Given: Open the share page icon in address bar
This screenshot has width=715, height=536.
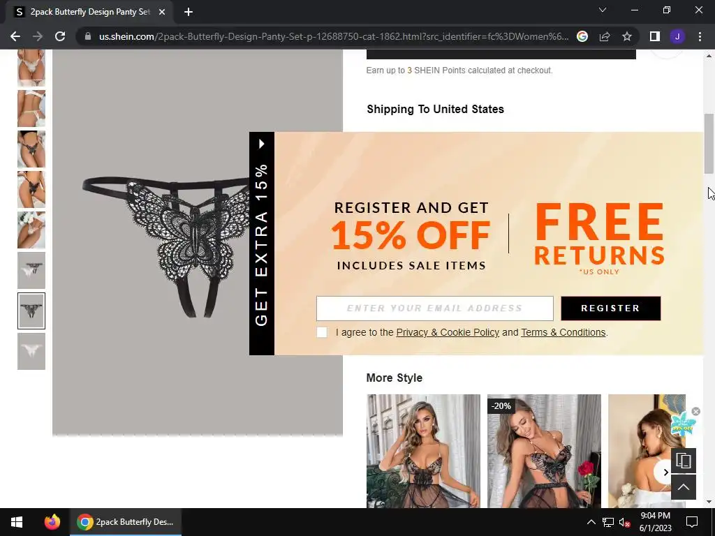Looking at the screenshot, I should (x=605, y=36).
